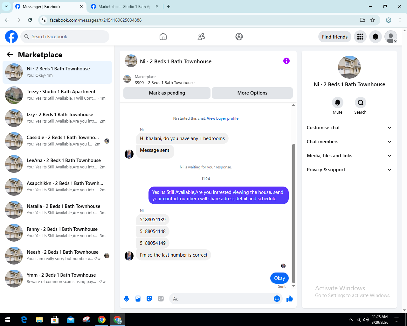407x326 pixels.
Task: Click the townhouse thumbnail in the right panel
Action: click(x=349, y=67)
